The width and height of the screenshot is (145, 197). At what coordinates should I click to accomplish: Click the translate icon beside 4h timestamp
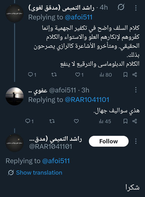pyautogui.click(x=121, y=7)
